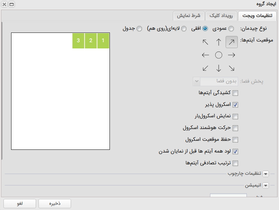Enable ترتیب تصادفی آیتم‌ها checkbox
279x210 pixels.
(x=235, y=163)
